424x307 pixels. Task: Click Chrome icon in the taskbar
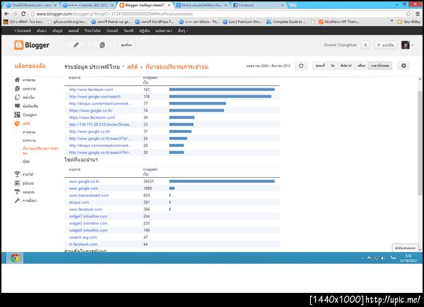point(15,258)
